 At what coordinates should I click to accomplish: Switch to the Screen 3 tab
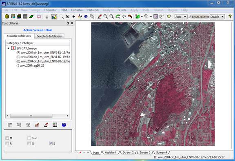point(145,152)
